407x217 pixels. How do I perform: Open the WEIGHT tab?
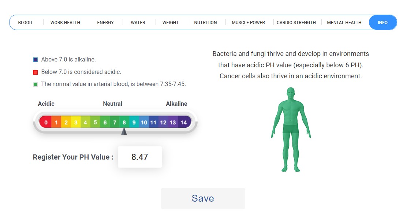click(x=171, y=23)
